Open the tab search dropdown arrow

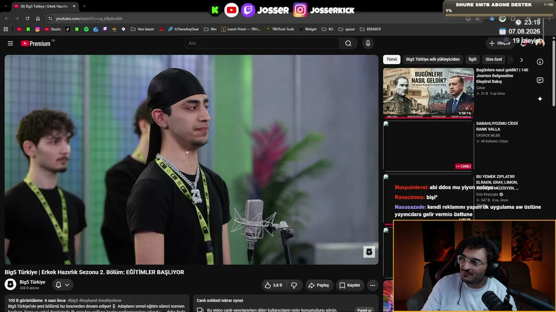point(6,6)
